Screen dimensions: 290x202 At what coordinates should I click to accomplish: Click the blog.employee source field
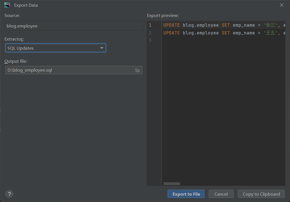[74, 26]
